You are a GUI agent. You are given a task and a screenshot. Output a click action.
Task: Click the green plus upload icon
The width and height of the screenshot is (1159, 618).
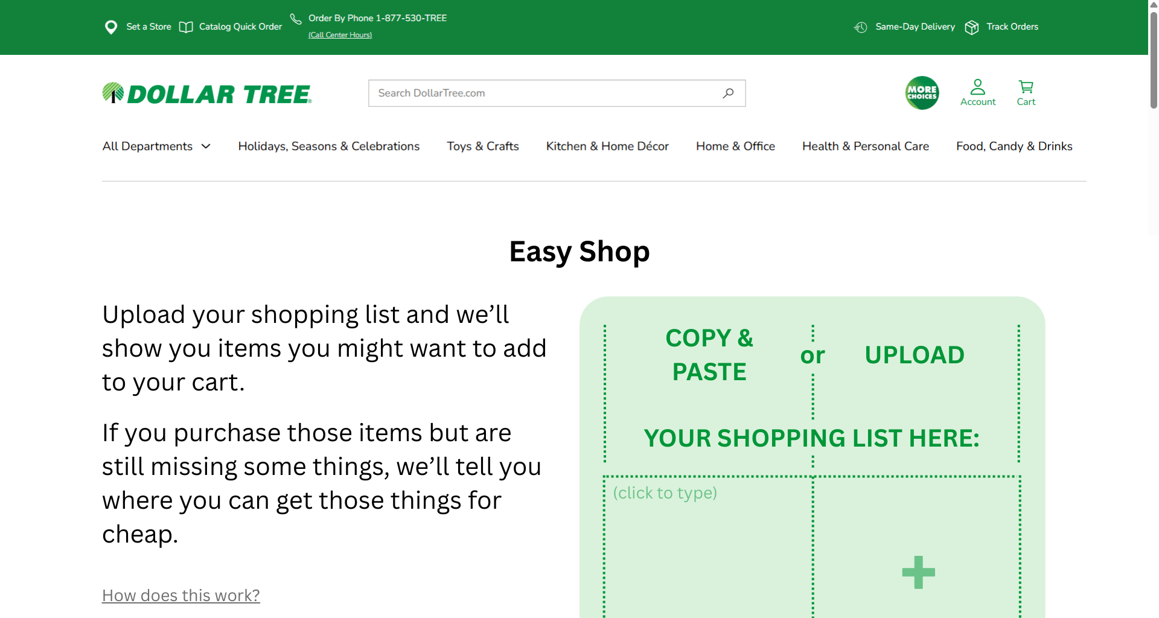coord(918,572)
